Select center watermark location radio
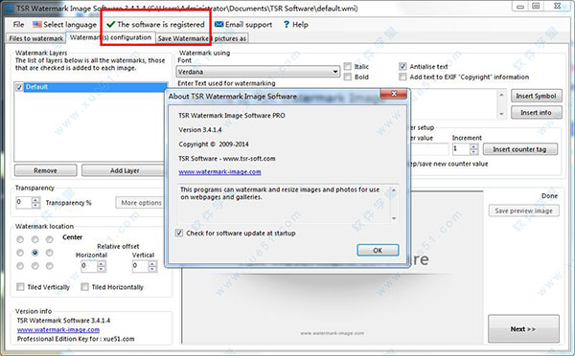Viewport: 575px width, 356px height. point(34,253)
